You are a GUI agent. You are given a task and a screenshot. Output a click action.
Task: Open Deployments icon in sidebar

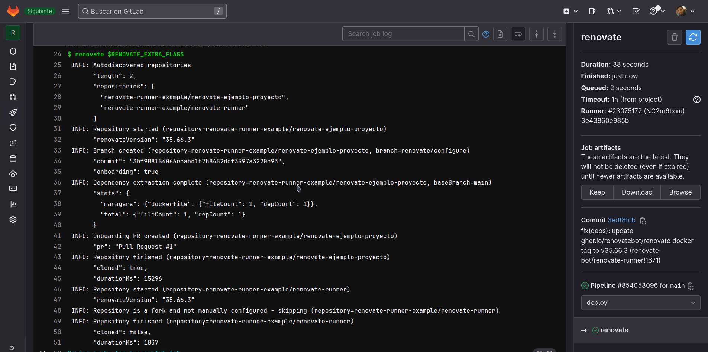(13, 143)
